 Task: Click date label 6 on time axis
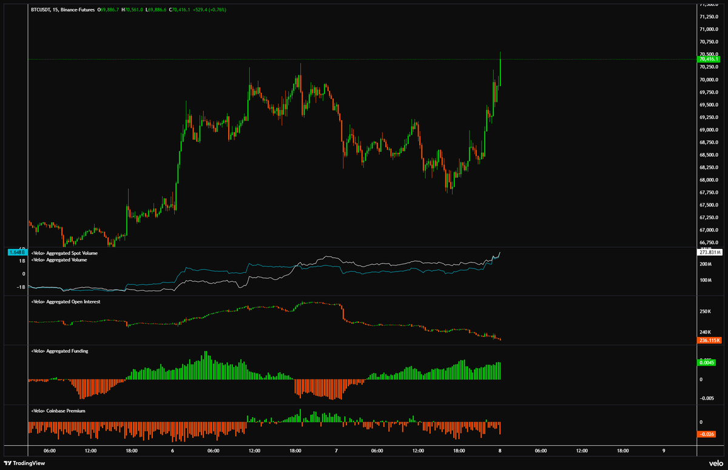pos(172,451)
